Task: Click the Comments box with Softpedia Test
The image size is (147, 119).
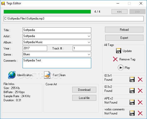Action: 57,63
